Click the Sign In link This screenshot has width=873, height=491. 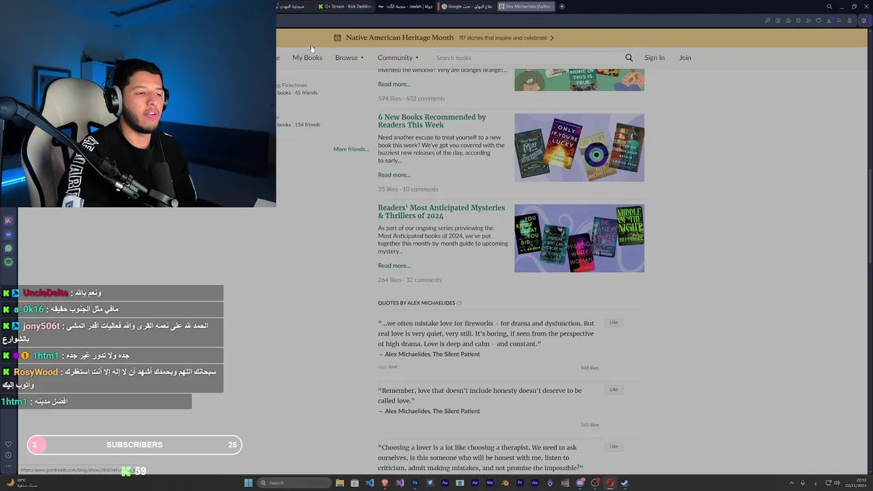pyautogui.click(x=655, y=58)
